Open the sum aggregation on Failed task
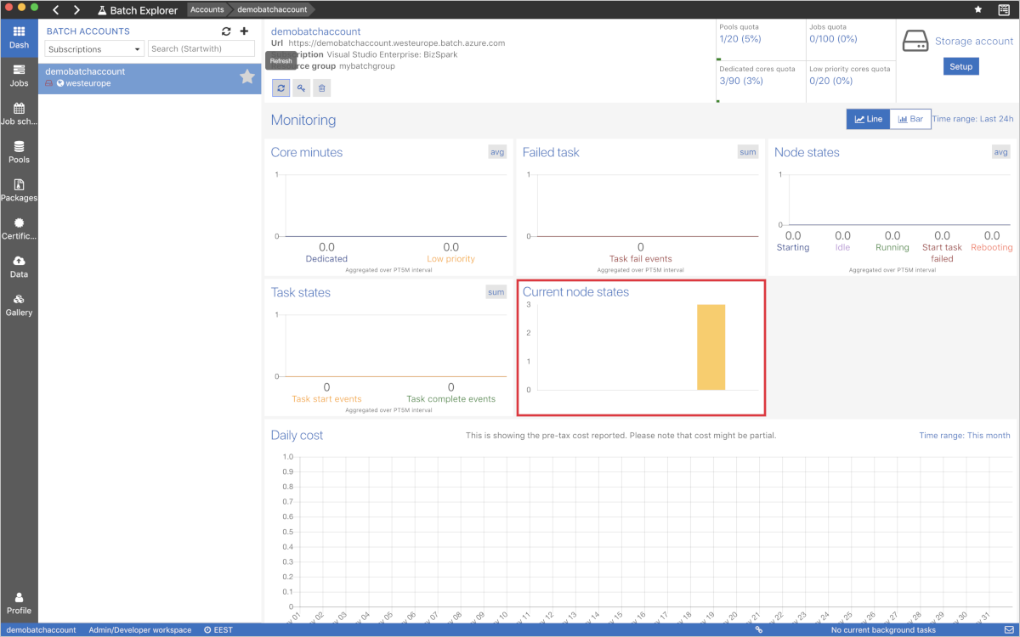This screenshot has width=1020, height=637. click(x=748, y=152)
